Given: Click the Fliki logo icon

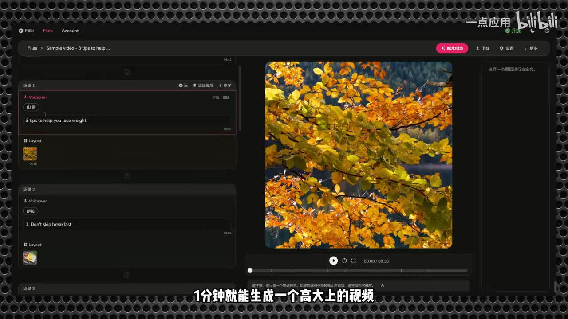Looking at the screenshot, I should point(21,31).
